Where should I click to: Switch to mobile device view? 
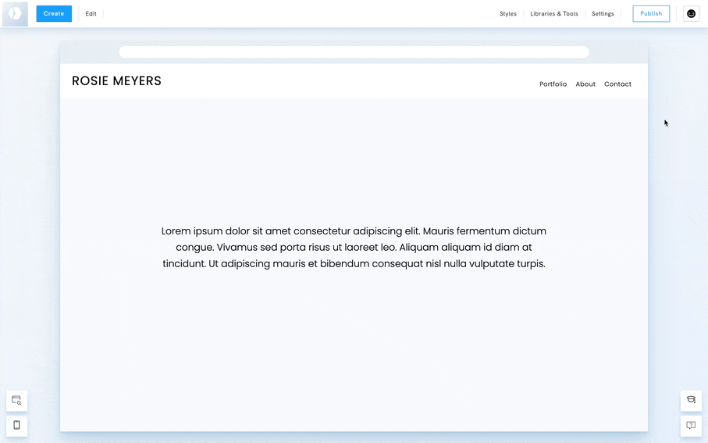16,426
